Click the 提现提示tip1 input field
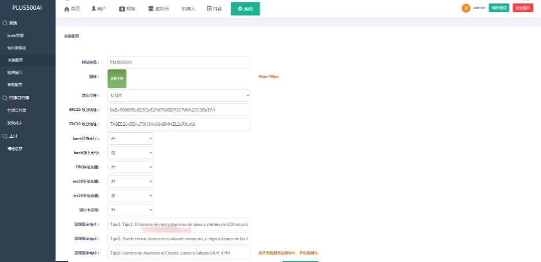The height and width of the screenshot is (262, 541). pos(179,224)
